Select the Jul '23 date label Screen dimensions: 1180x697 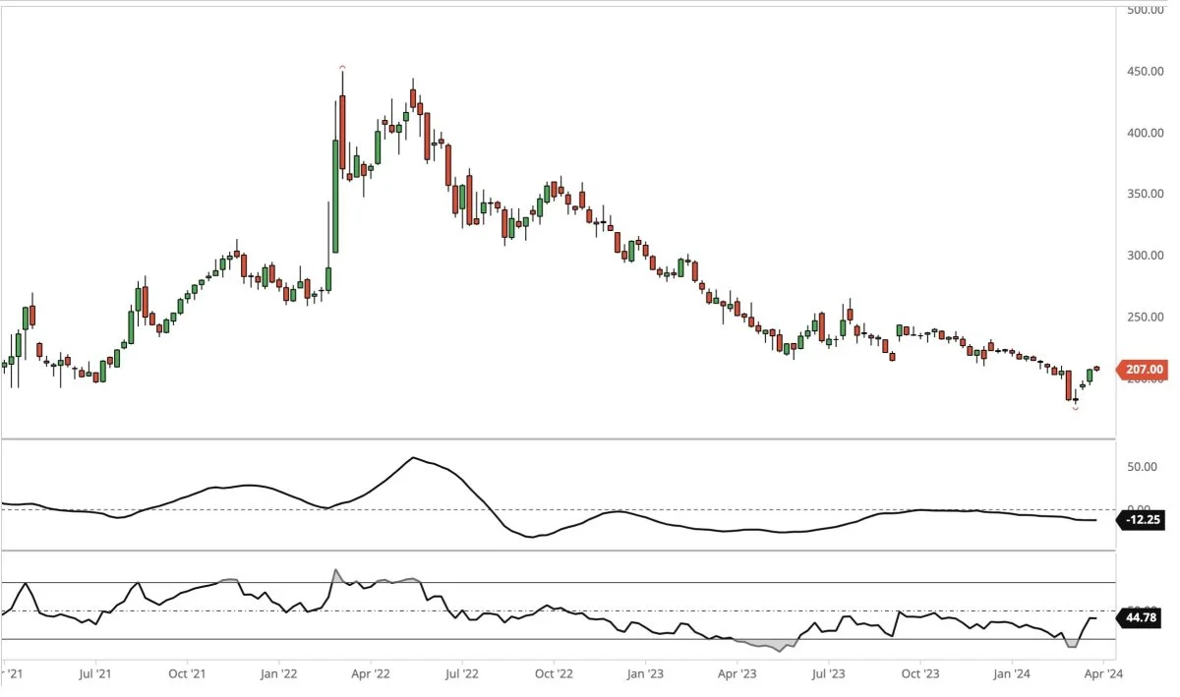[x=827, y=674]
